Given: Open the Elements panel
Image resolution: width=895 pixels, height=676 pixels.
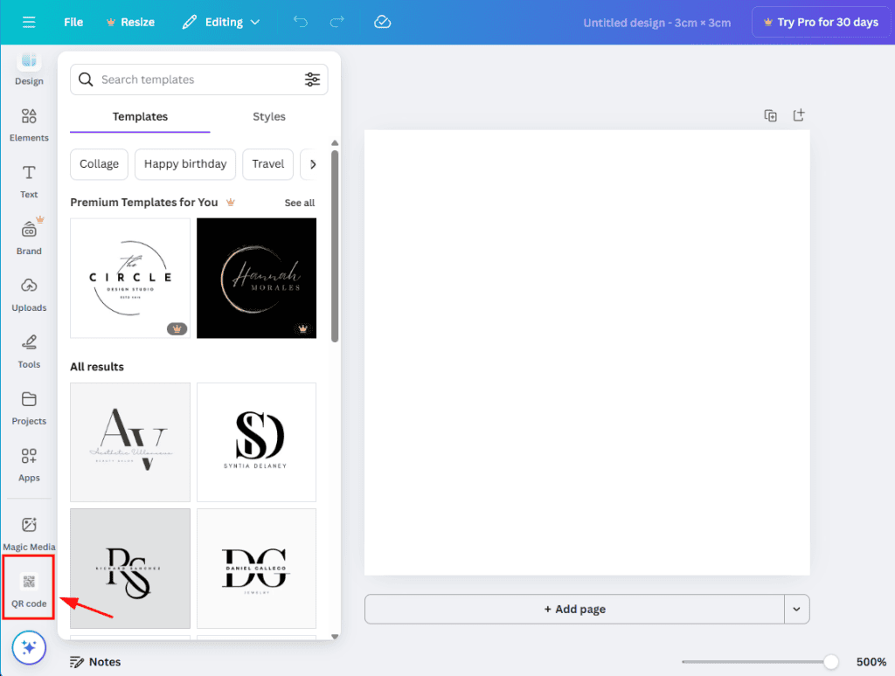Looking at the screenshot, I should tap(29, 125).
